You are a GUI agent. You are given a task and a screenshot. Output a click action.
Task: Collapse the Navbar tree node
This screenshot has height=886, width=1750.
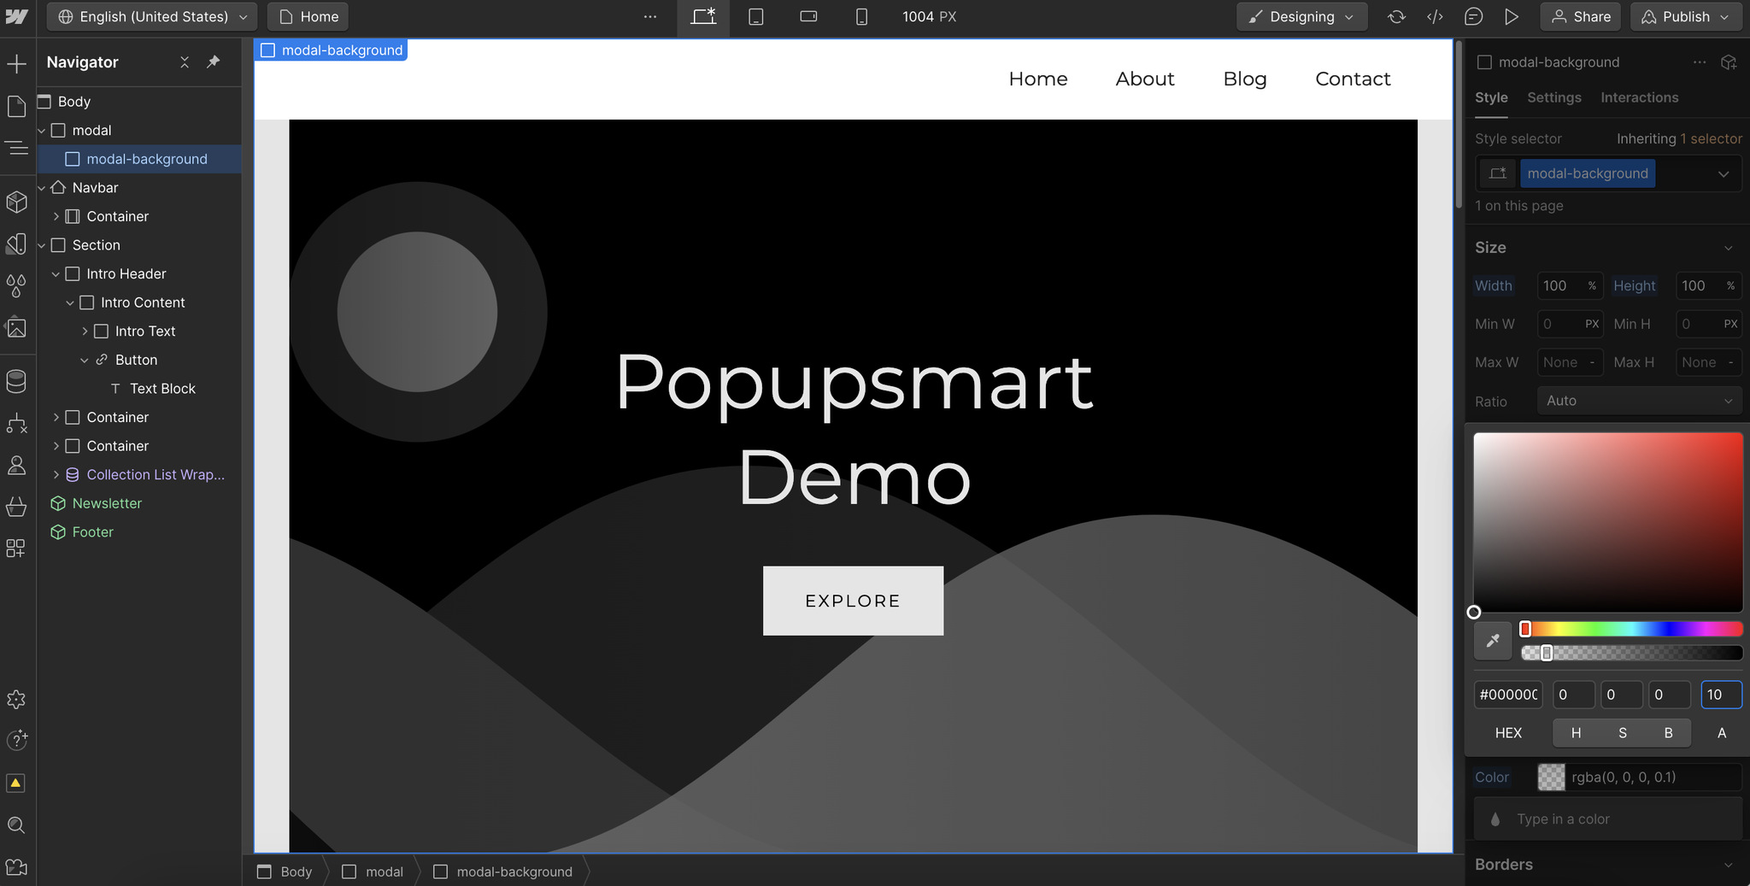pos(41,188)
